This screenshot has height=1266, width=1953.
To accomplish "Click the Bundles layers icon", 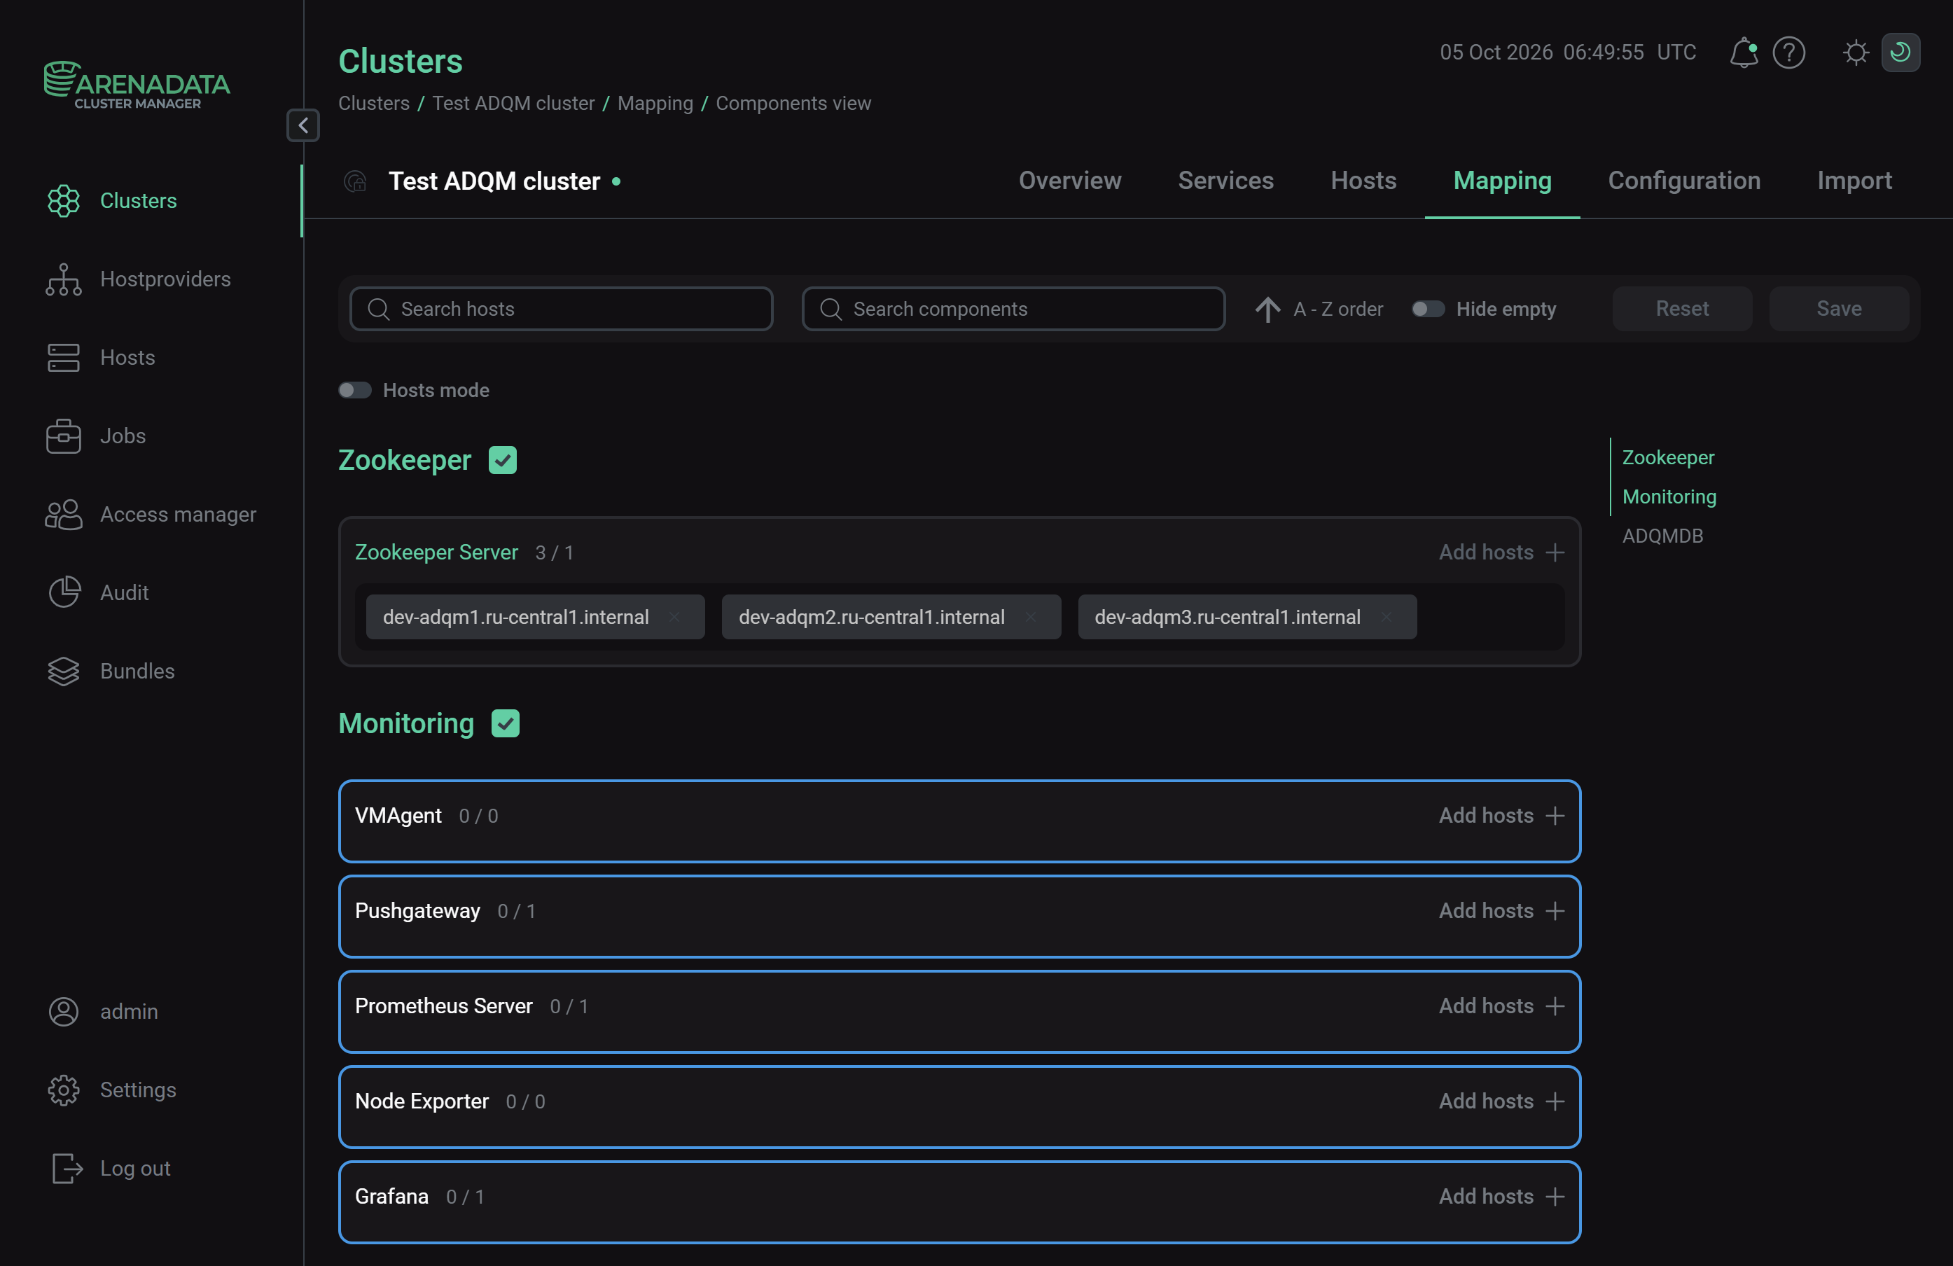I will pos(63,671).
